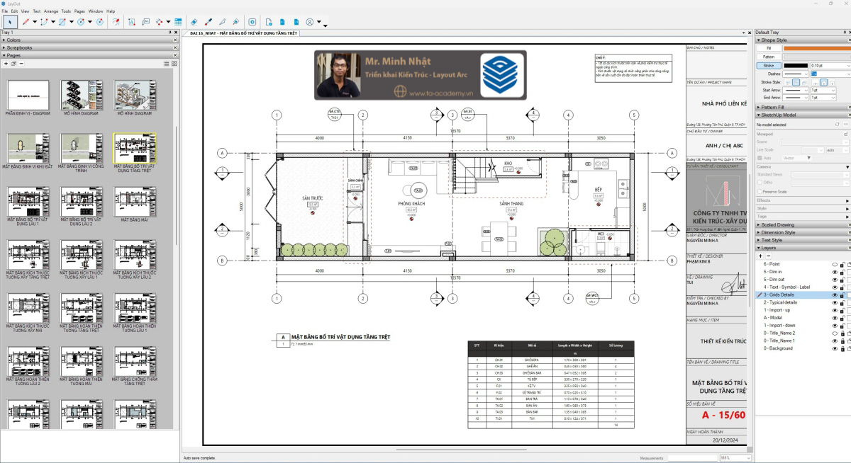Activate the Offset tool
The image size is (851, 463).
(x=116, y=22)
